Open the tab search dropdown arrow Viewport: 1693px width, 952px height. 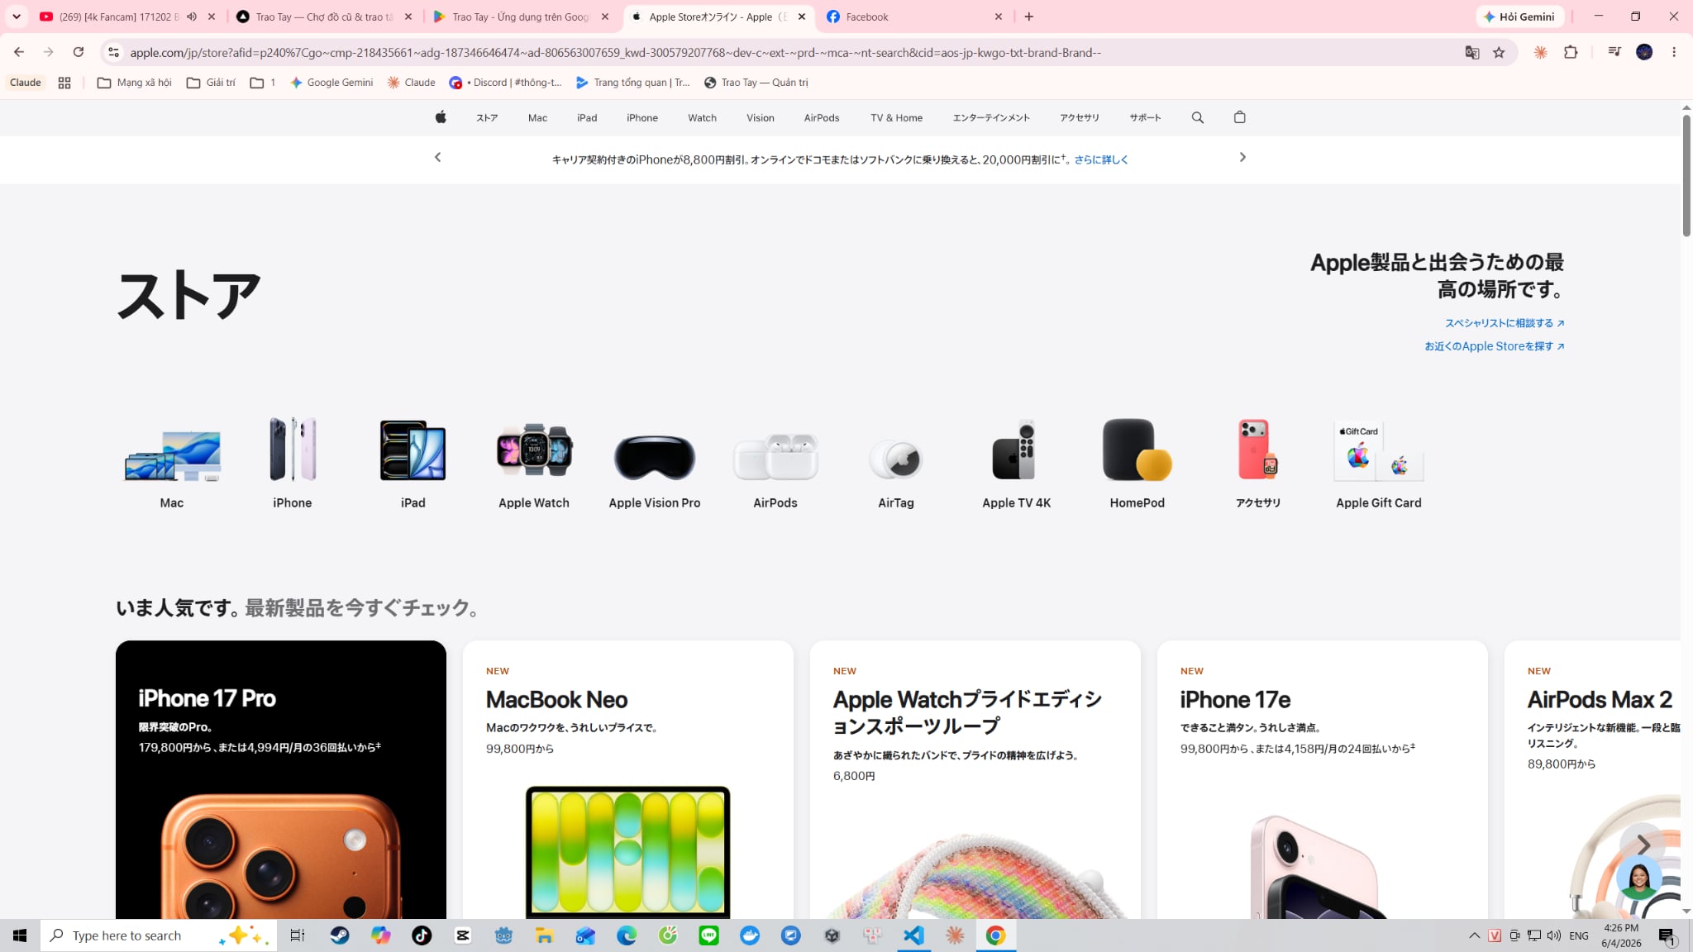click(x=16, y=17)
